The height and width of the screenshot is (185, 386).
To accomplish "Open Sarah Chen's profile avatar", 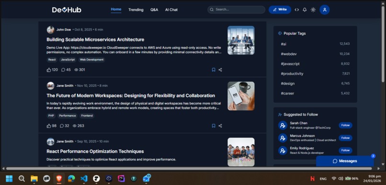I will click(x=283, y=125).
